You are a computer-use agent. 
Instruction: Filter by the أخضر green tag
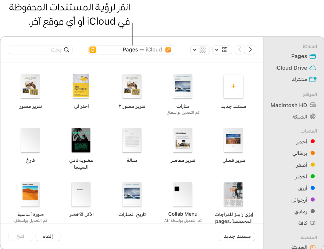point(305,176)
